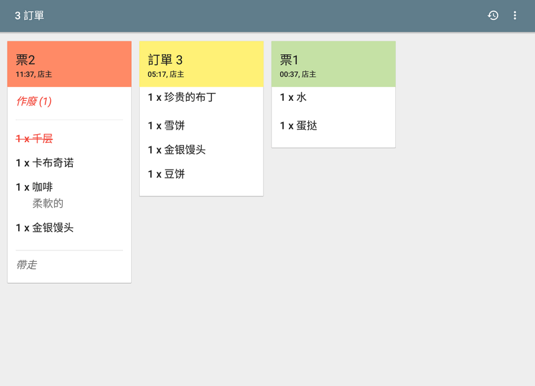Open the overflow menu in the app bar
This screenshot has height=386, width=535.
click(x=515, y=15)
